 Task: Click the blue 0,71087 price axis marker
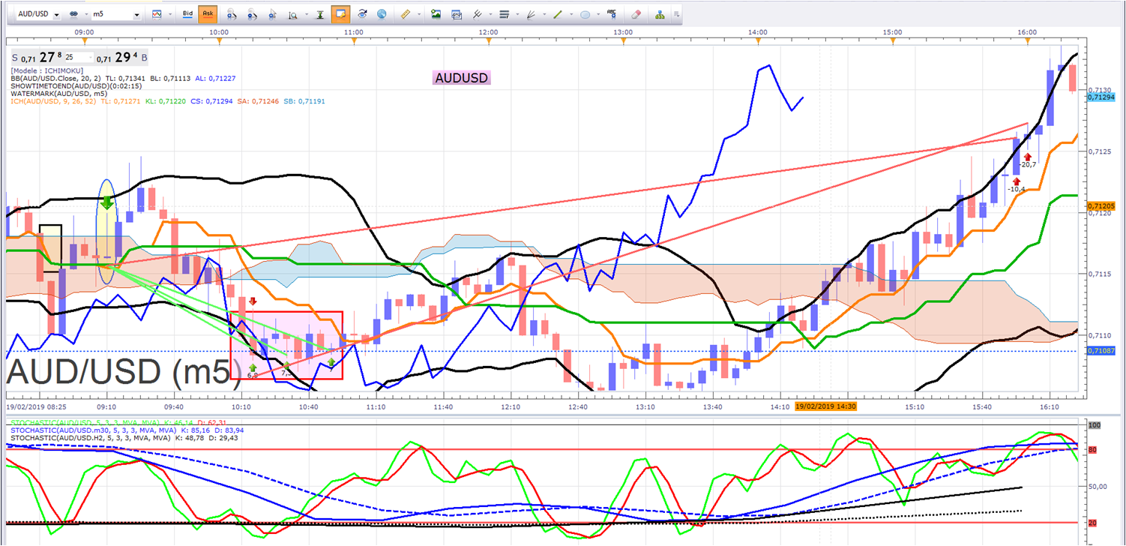coord(1101,351)
